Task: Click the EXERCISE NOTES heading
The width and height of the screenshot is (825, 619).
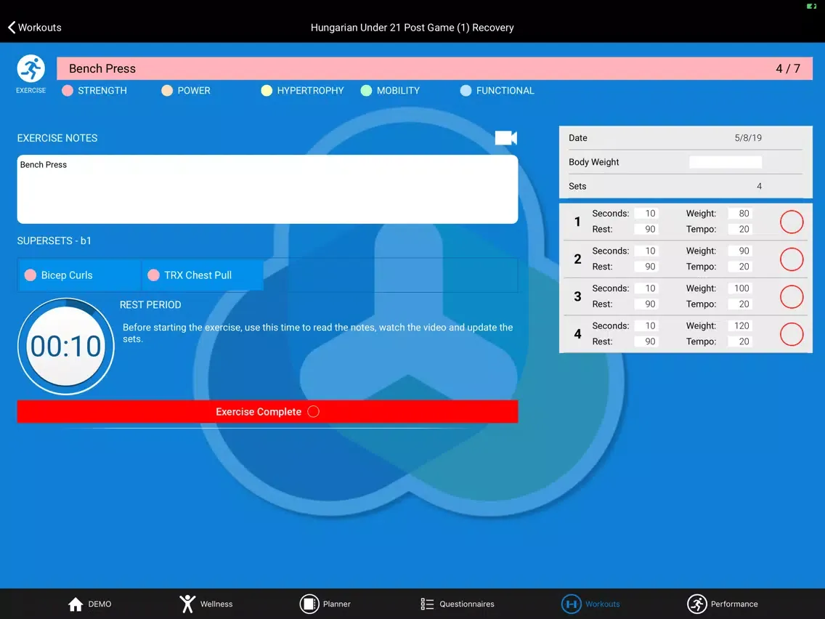Action: tap(57, 138)
